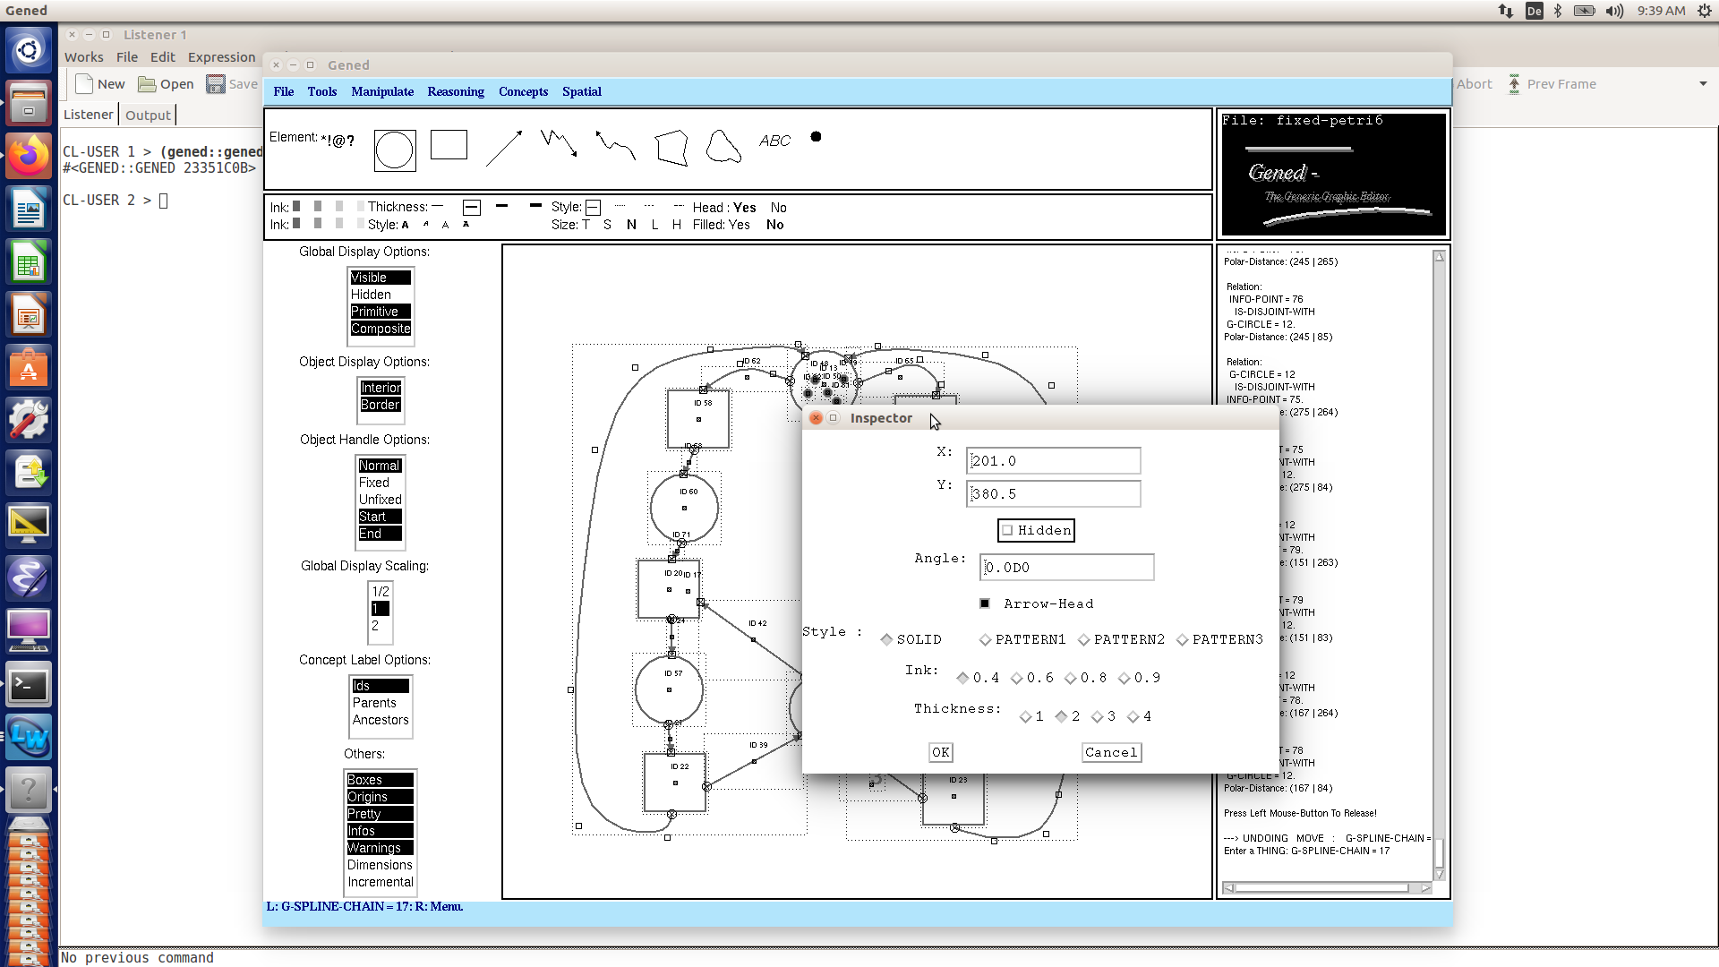Pick the filled point dot tool
This screenshot has height=967, width=1719.
[816, 137]
